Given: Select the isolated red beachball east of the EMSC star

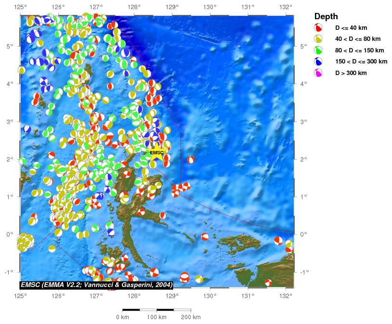Looking at the screenshot, I should click(x=191, y=160).
